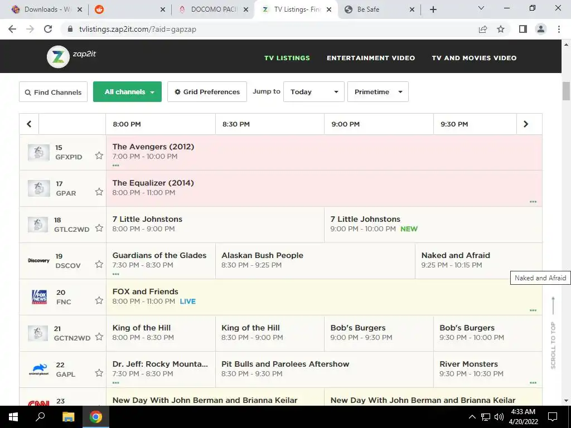571x428 pixels.
Task: Open File Explorer from taskbar
Action: coord(68,417)
